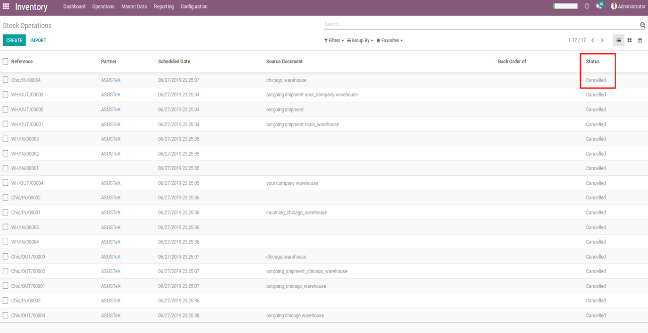Open the Master Data menu
The image size is (648, 333).
tap(134, 7)
